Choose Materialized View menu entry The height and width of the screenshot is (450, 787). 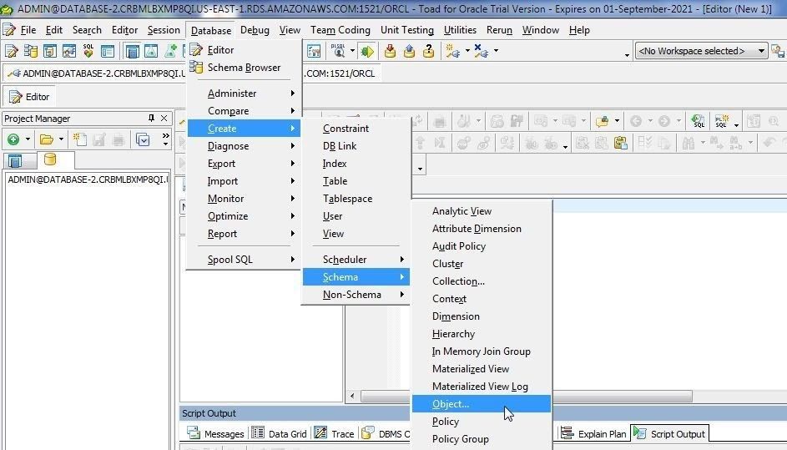[470, 369]
